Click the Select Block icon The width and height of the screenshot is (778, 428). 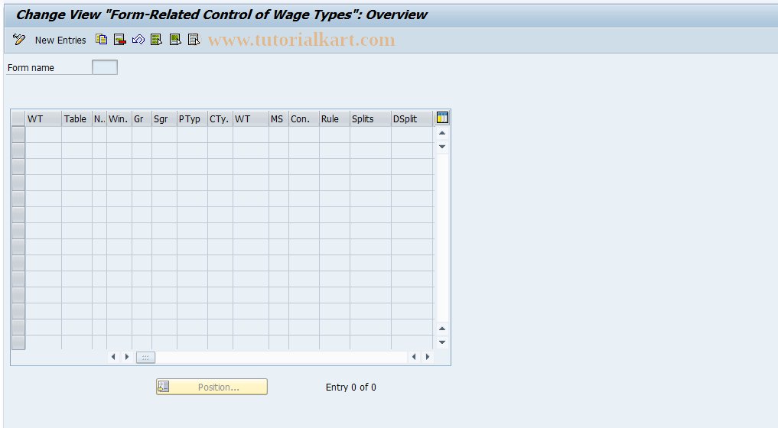(x=175, y=40)
